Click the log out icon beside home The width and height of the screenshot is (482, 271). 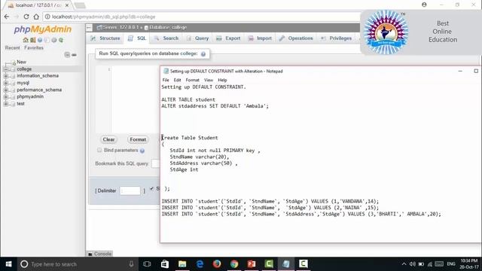(x=32, y=40)
